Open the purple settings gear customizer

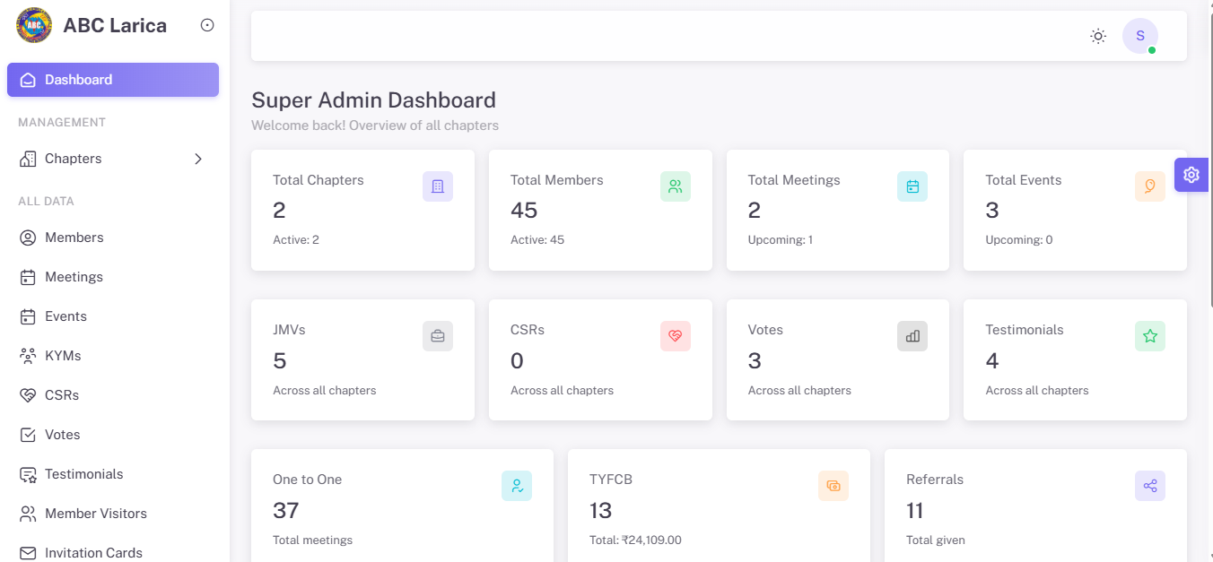tap(1191, 175)
